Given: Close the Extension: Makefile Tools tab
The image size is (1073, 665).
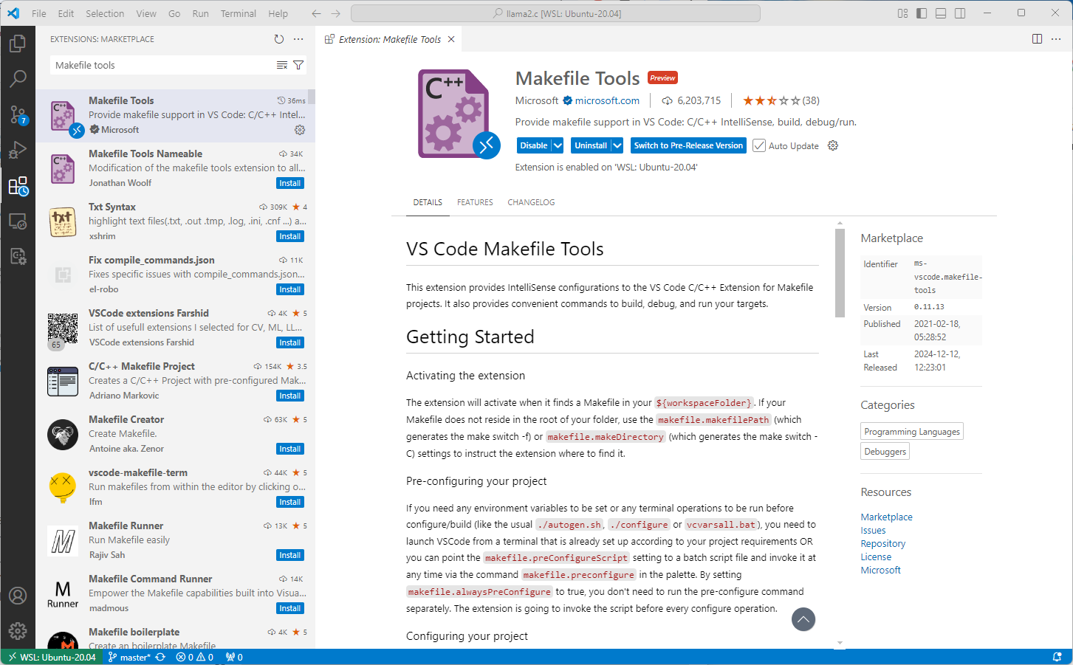Looking at the screenshot, I should tap(451, 39).
